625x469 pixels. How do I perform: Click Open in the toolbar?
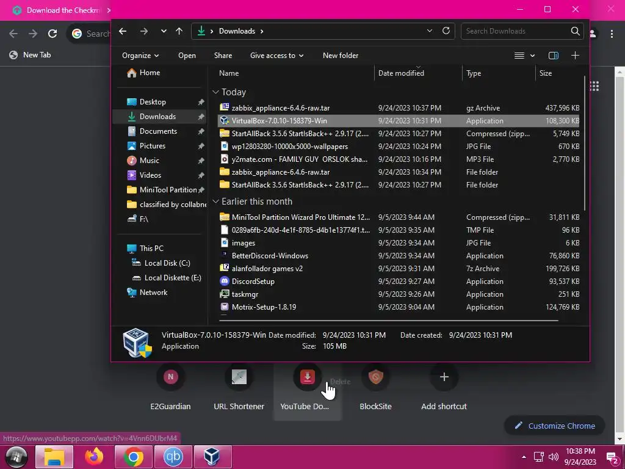187,56
